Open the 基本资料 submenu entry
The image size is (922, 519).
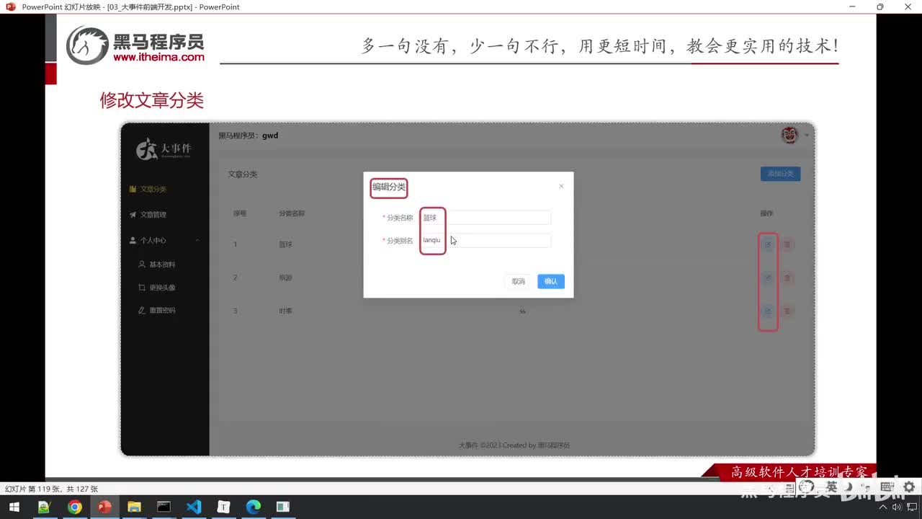point(157,265)
